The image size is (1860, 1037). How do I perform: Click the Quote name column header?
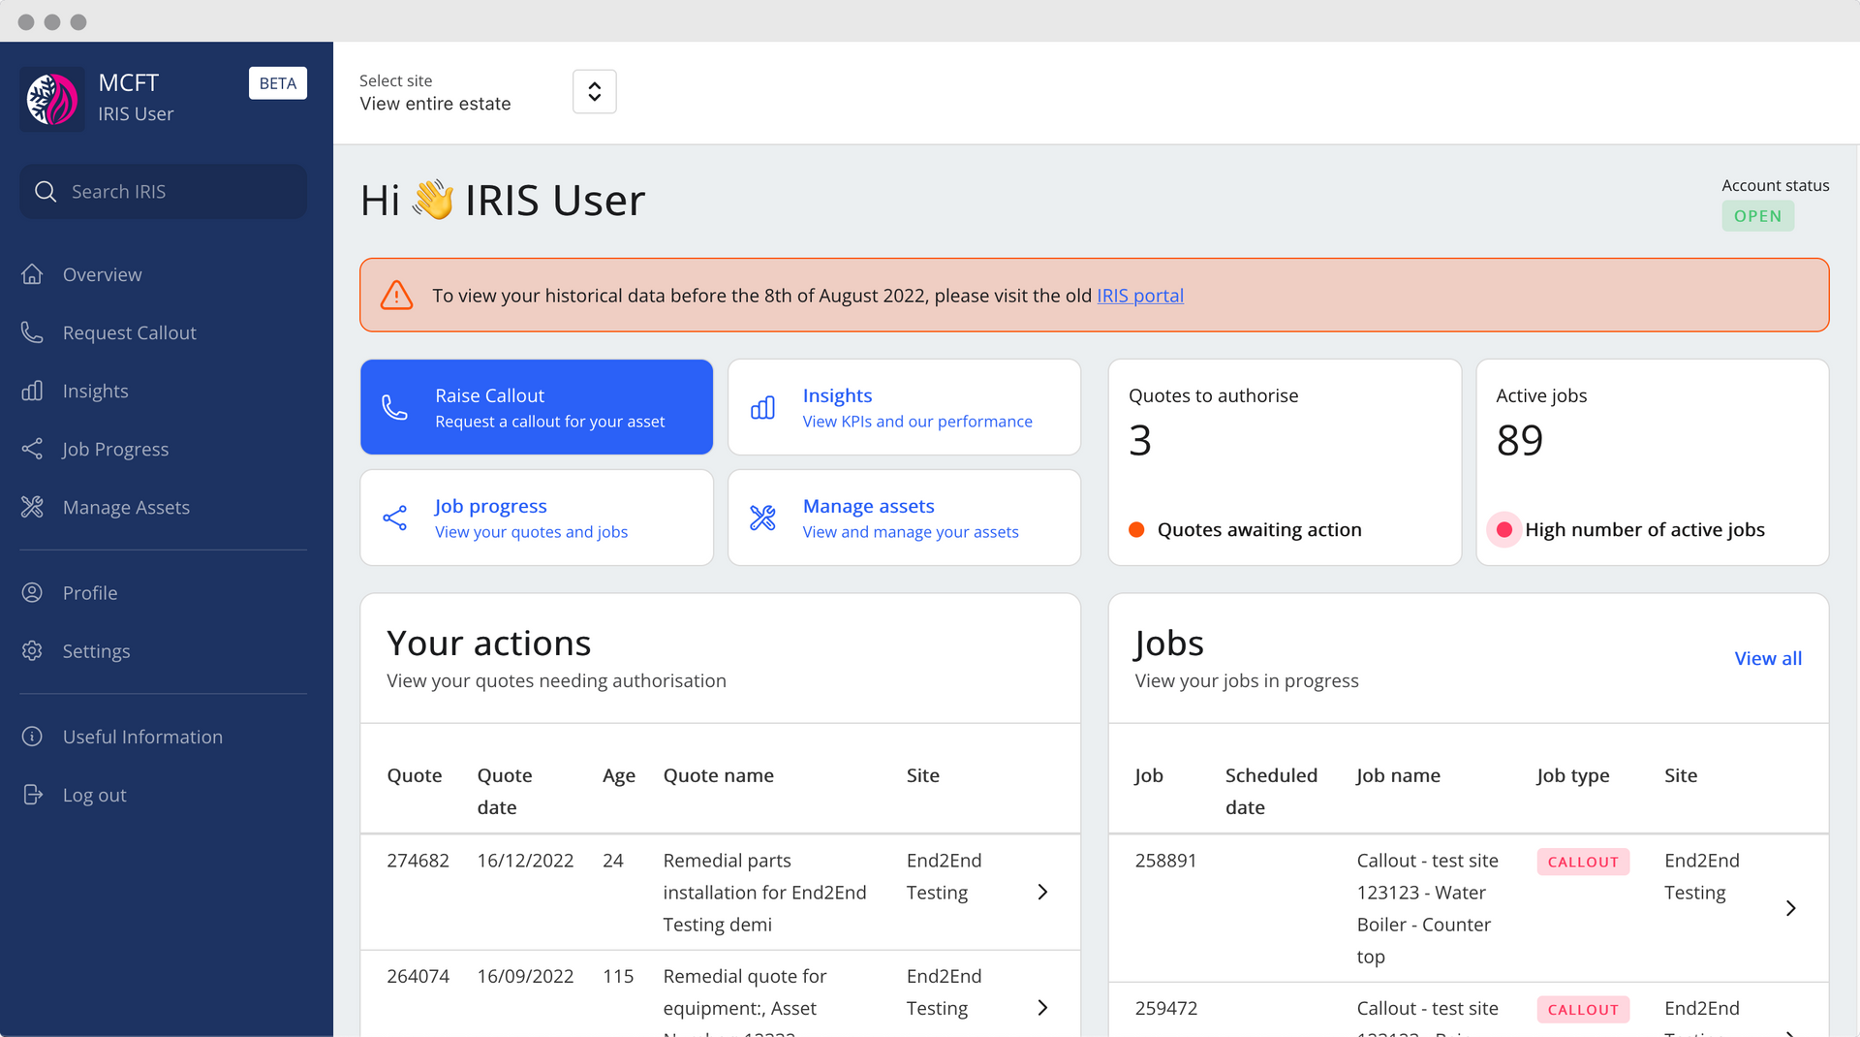click(718, 775)
